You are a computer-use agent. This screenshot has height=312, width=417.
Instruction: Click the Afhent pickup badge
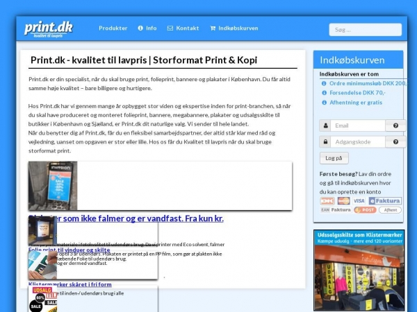pyautogui.click(x=390, y=210)
